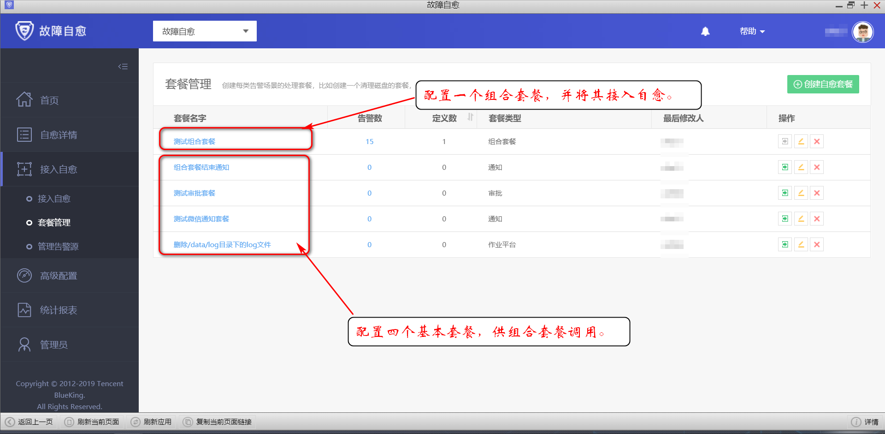Click the 组合套餐 type cell

502,141
